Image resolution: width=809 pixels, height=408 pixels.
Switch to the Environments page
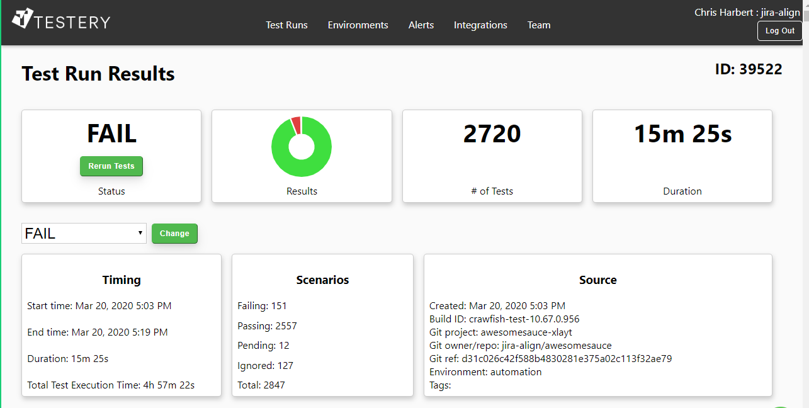pos(358,25)
